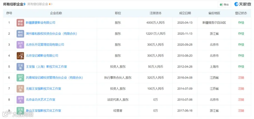The width and height of the screenshot is (254, 119).
Task: Open 王宝强（上海）影视文化工作室 link
Action: (46, 67)
